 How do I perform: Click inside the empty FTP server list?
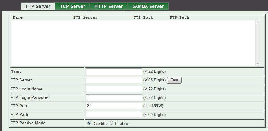(133, 43)
